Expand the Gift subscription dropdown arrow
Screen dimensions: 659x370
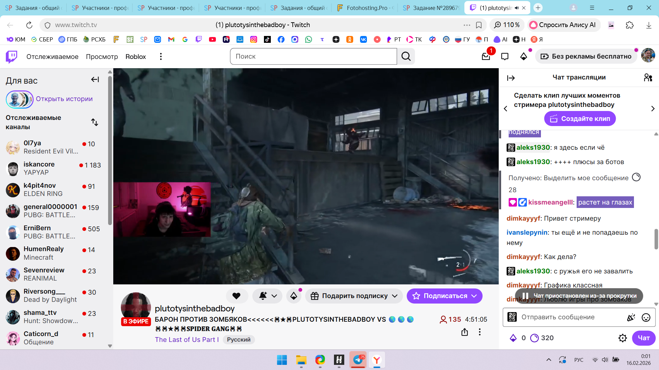click(x=395, y=296)
